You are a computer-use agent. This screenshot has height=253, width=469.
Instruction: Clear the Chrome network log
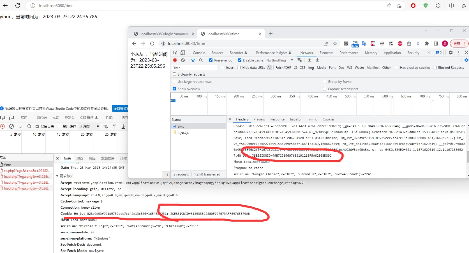[x=183, y=60]
